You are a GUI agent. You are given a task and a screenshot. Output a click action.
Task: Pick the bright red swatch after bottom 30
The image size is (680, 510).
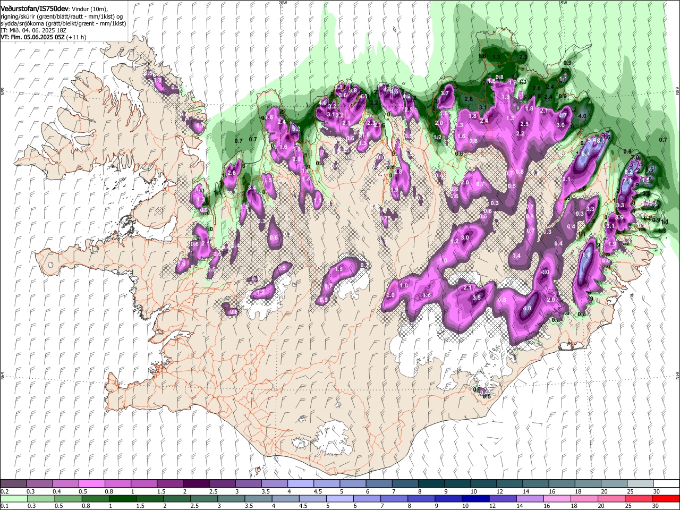[665, 499]
